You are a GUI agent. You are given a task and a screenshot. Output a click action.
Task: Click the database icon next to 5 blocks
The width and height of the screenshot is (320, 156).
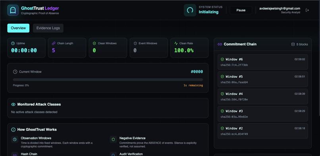click(x=293, y=44)
